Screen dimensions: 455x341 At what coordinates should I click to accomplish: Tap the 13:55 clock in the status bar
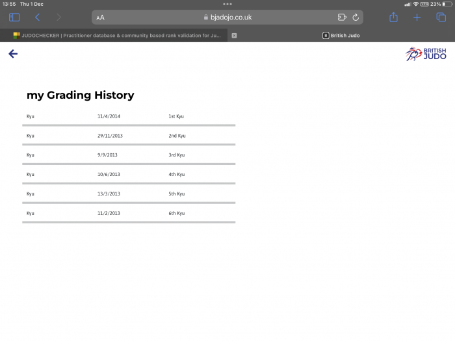[9, 4]
